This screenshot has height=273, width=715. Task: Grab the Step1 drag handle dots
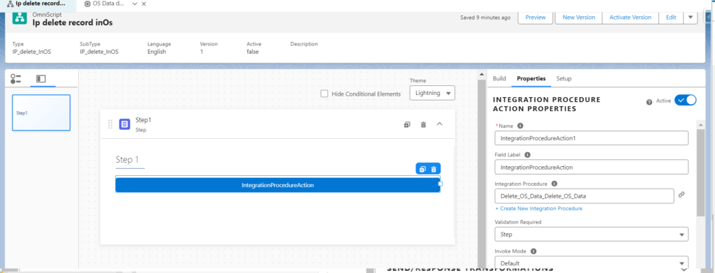click(x=110, y=124)
